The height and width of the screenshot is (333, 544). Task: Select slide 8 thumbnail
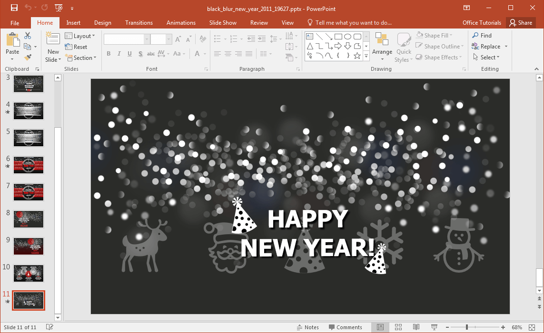(29, 219)
